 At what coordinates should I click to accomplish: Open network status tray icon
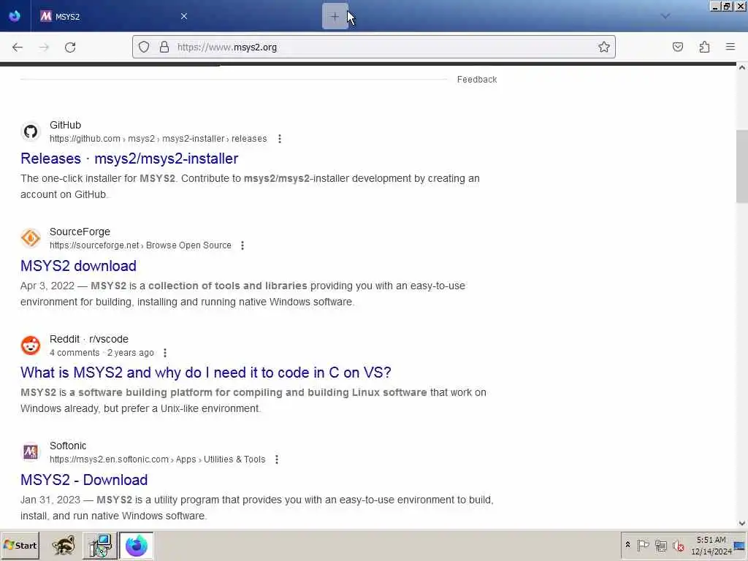(660, 545)
